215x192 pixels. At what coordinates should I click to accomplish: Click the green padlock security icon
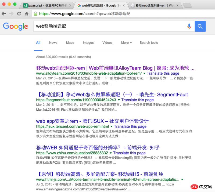point(35,14)
